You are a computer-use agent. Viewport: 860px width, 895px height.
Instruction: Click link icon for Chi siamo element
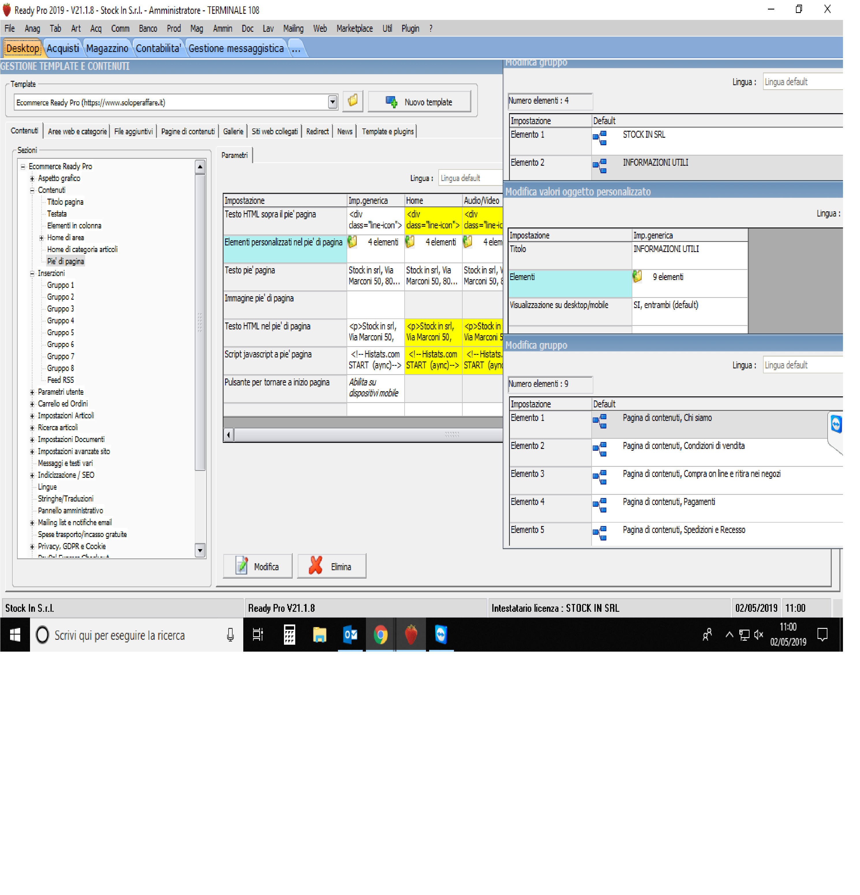(600, 421)
